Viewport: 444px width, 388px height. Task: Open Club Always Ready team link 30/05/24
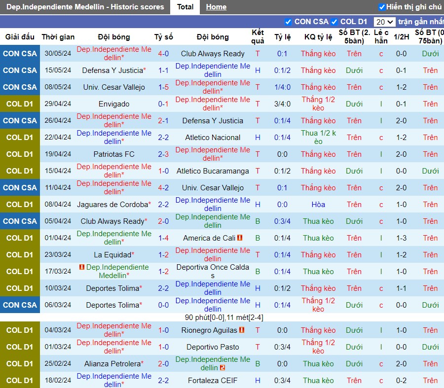coord(213,53)
